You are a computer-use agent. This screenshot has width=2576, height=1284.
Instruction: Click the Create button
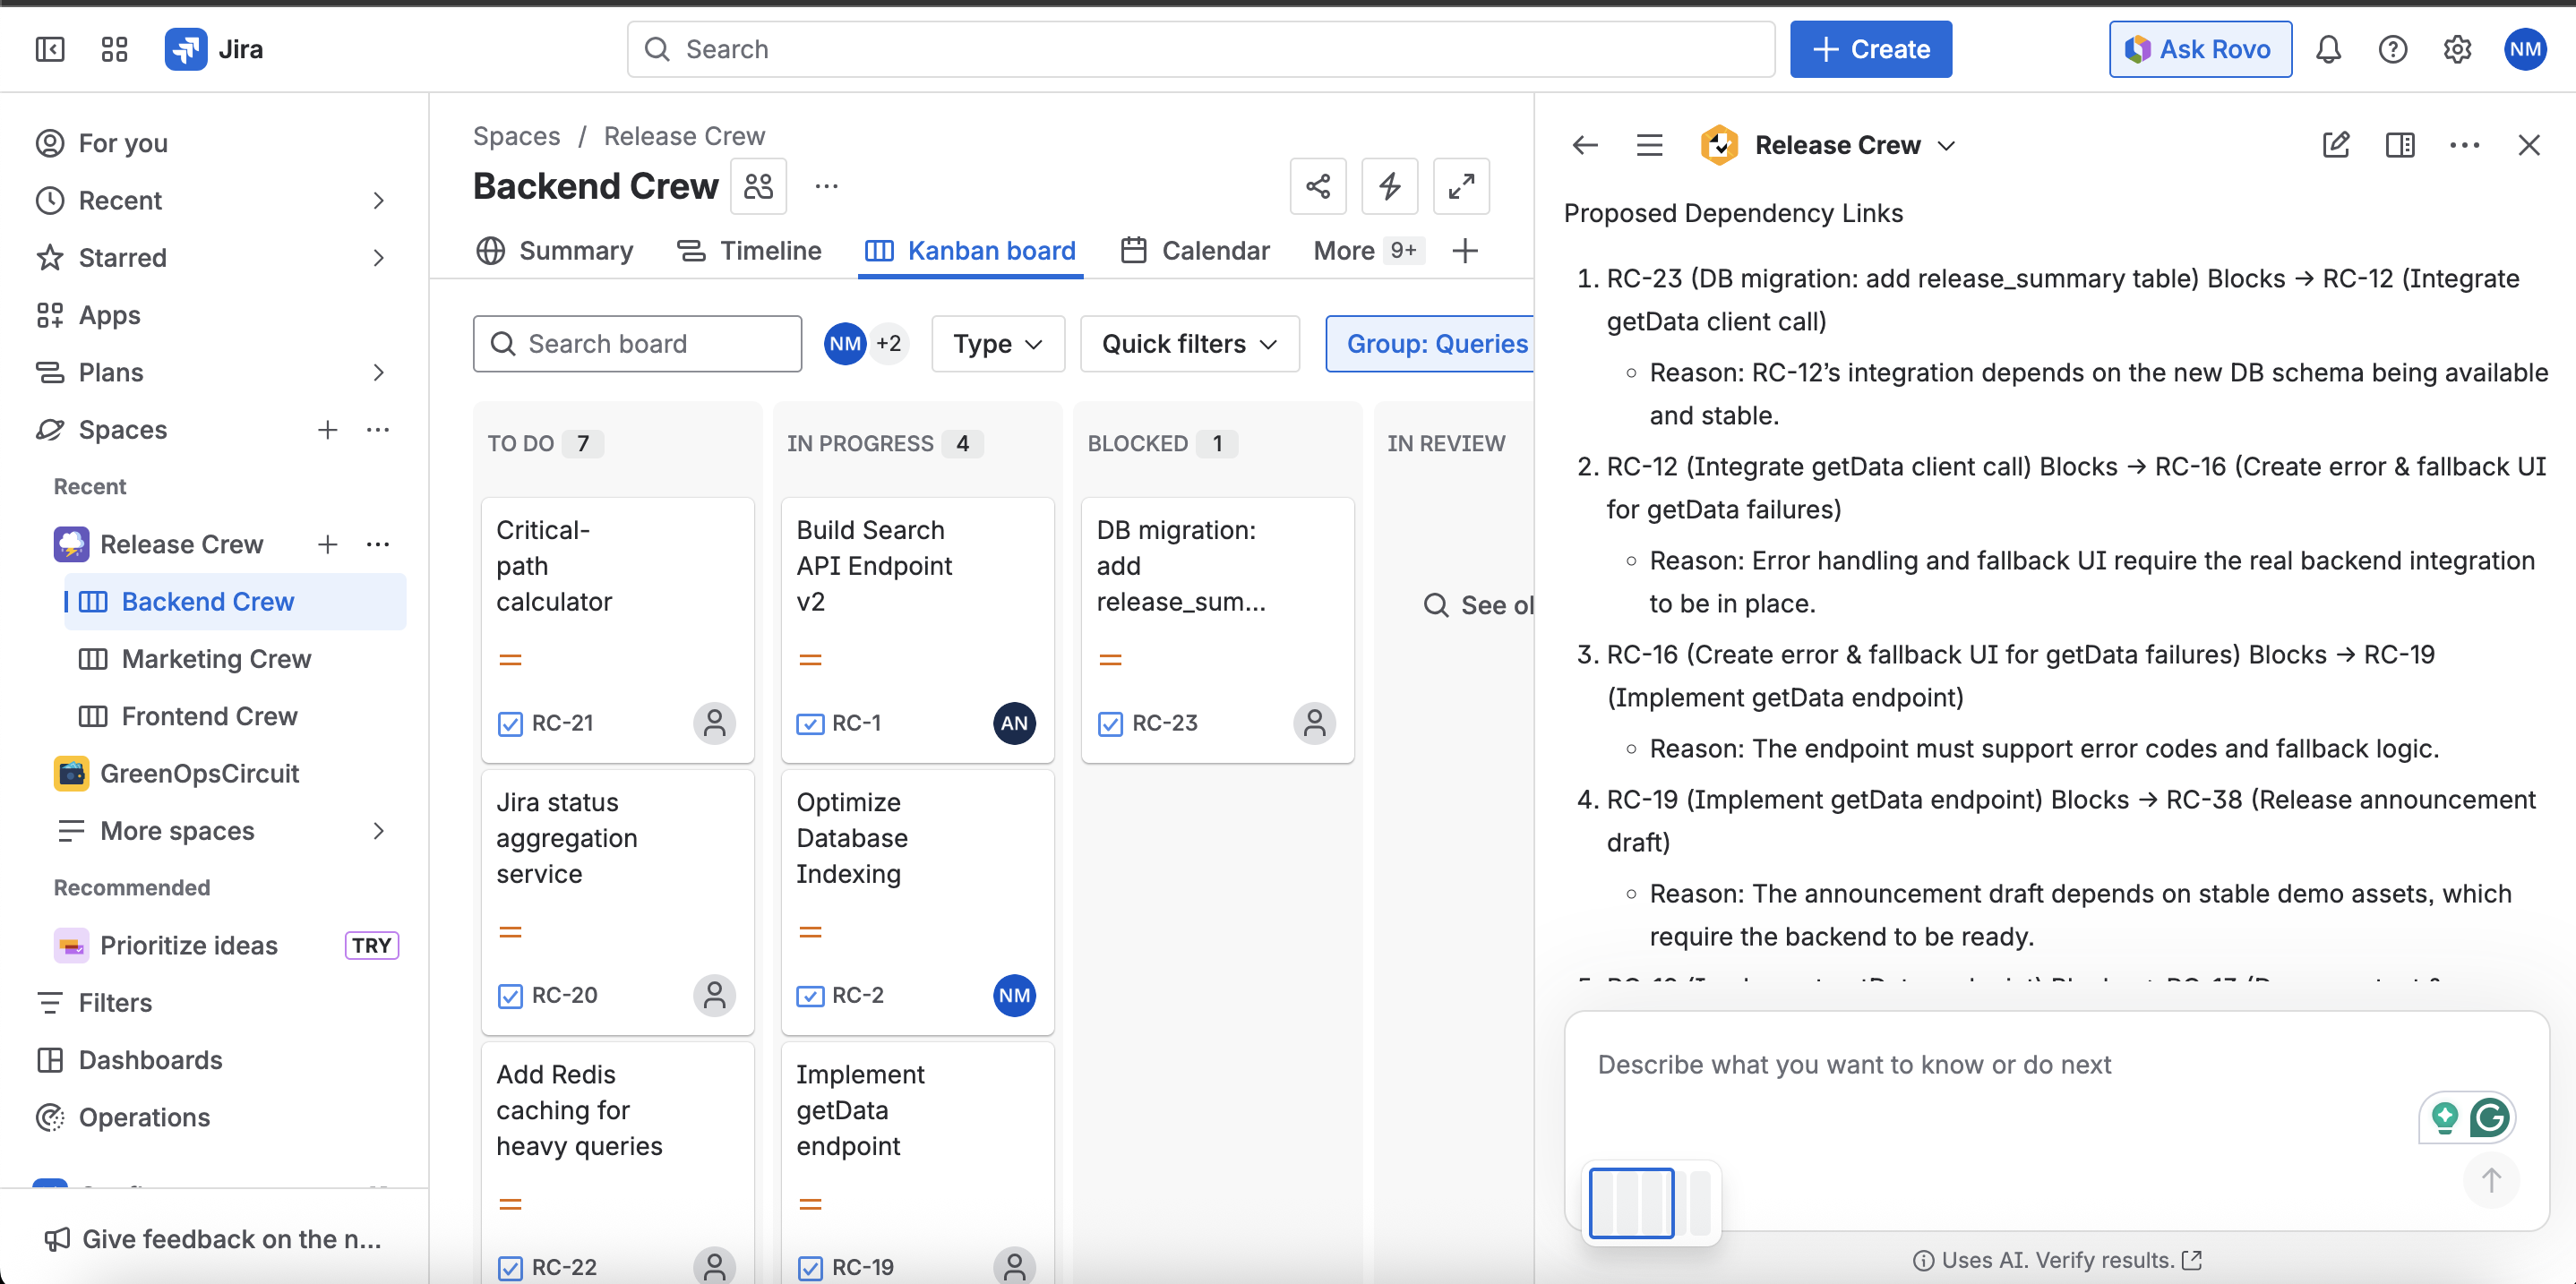pos(1869,49)
